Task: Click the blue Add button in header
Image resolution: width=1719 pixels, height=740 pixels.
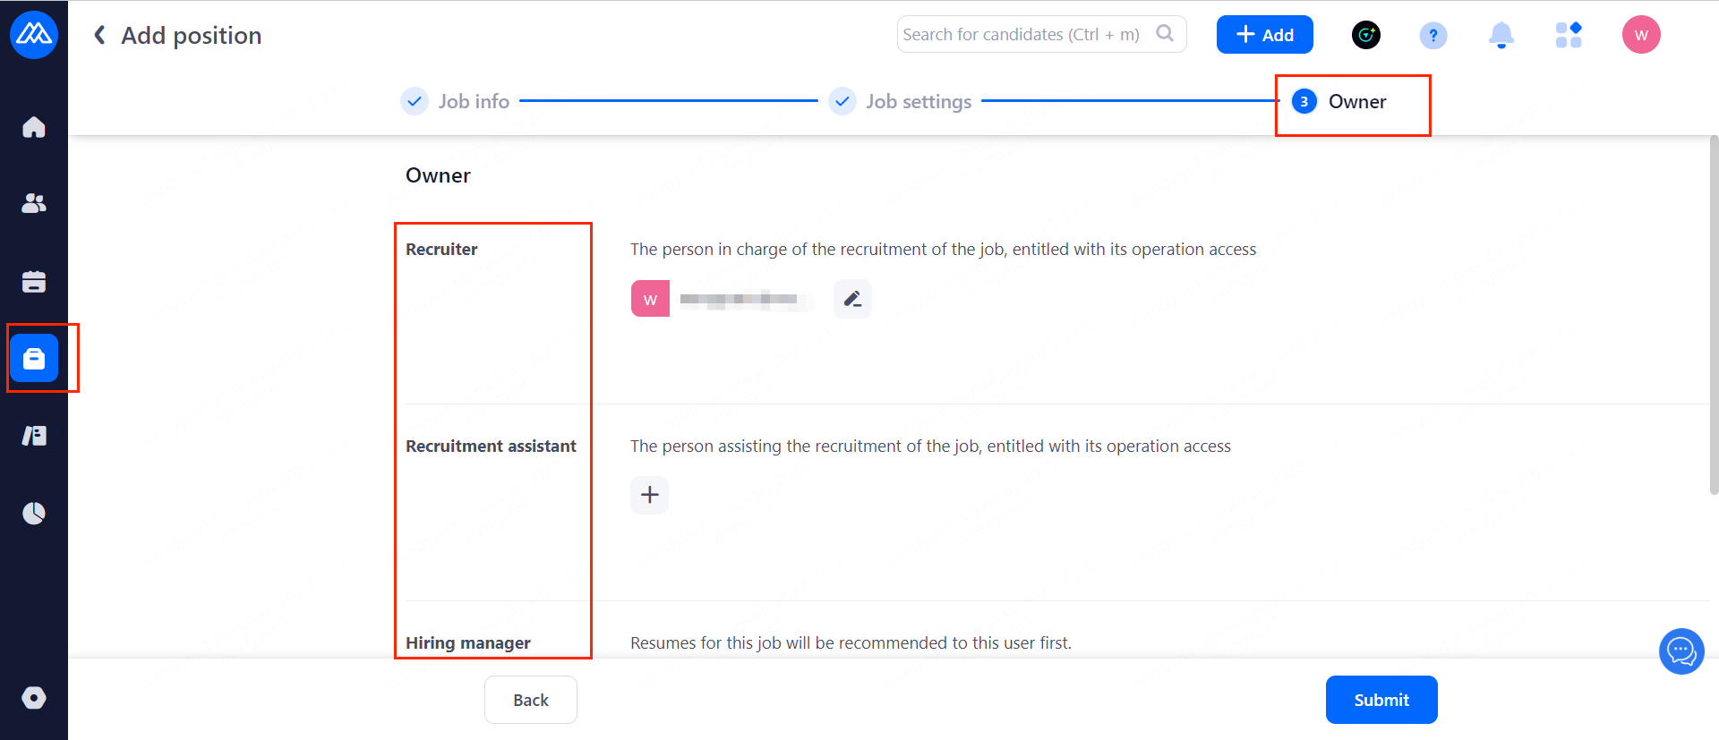Action: coord(1264,35)
